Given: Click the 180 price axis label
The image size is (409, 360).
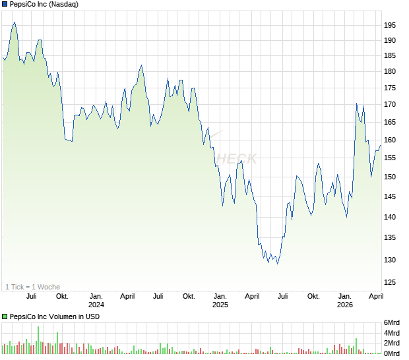Looking at the screenshot, I should 390,71.
